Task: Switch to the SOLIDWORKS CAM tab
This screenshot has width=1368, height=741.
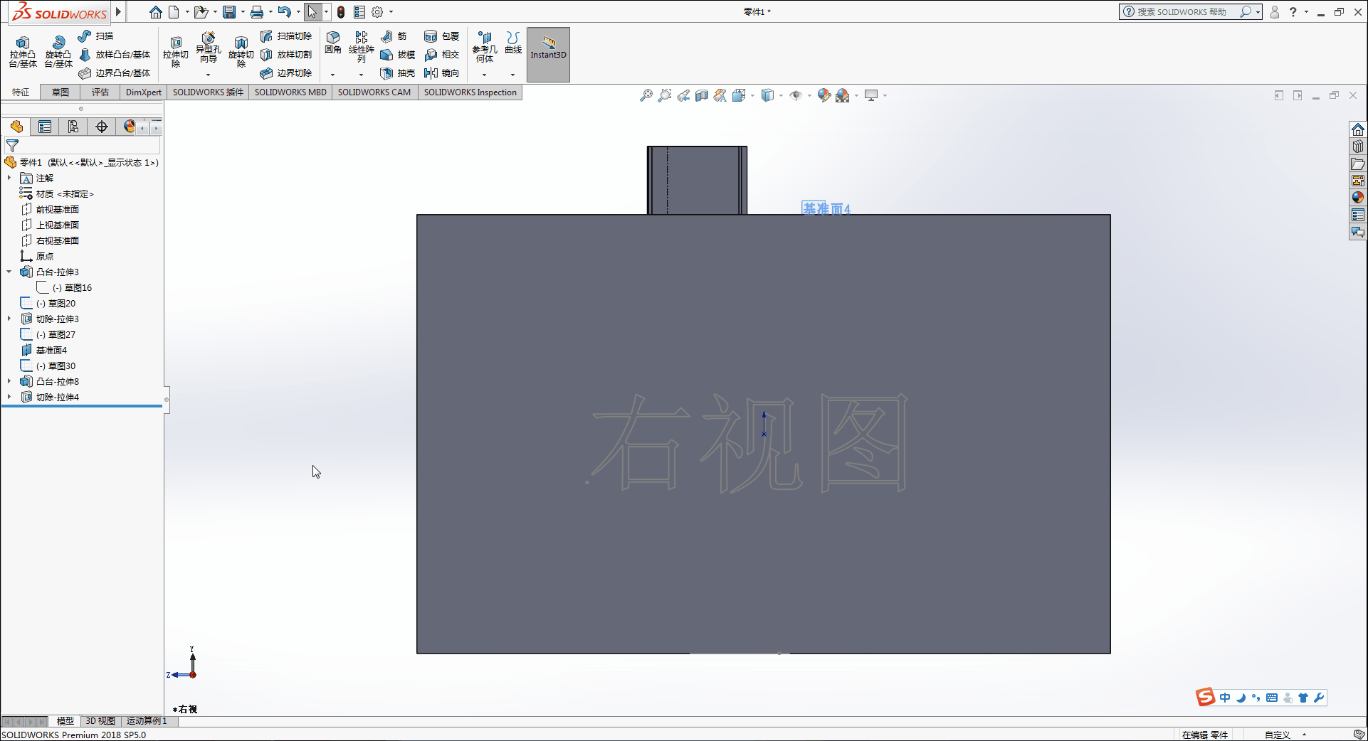Action: click(x=374, y=92)
